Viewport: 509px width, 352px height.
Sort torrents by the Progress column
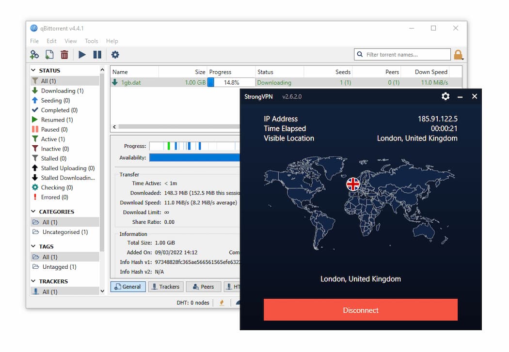pos(231,72)
